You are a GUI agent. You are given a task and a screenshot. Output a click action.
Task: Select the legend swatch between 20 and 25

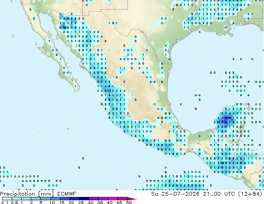click(74, 199)
